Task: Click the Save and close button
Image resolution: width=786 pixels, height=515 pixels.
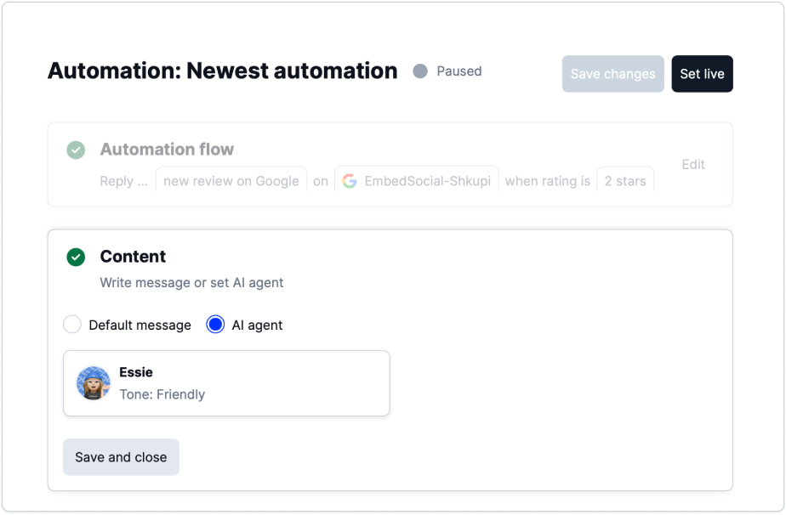Action: click(x=121, y=457)
